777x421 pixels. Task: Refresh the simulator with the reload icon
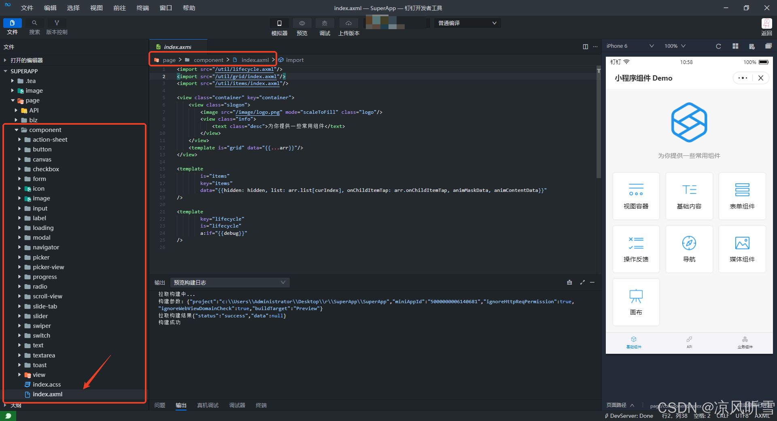click(x=718, y=46)
